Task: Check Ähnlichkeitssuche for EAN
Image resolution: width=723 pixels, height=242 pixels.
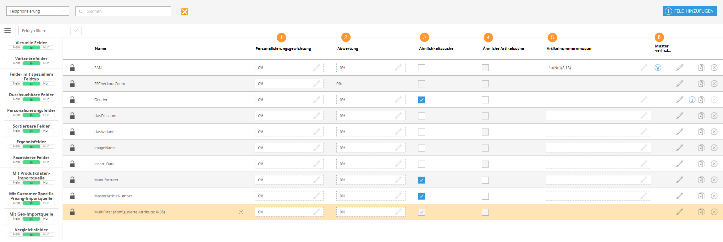Action: tap(422, 68)
